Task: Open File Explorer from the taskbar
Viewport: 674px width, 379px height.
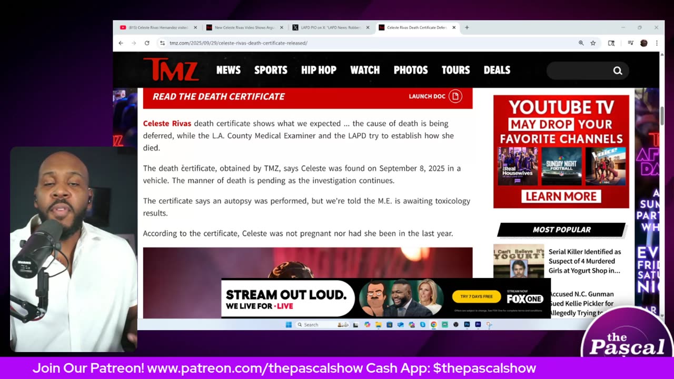Action: point(378,325)
